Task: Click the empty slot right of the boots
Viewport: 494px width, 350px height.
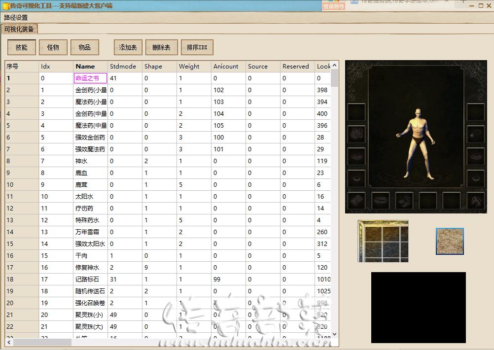Action: click(427, 201)
